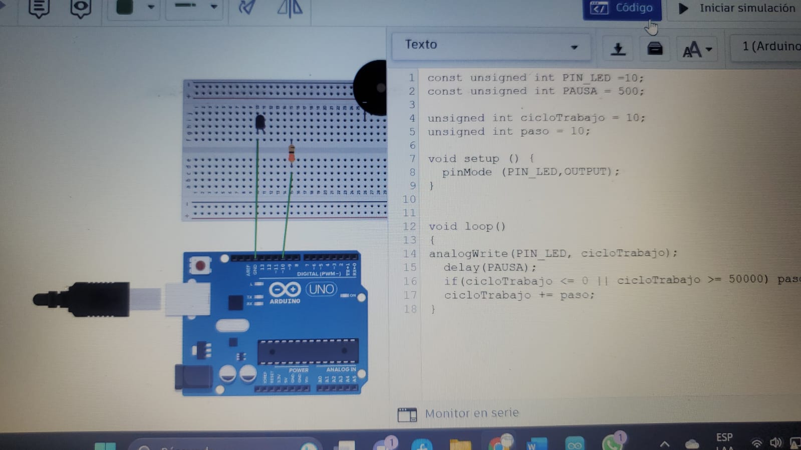
Task: Toggle the Monitor en serie panel
Action: point(458,413)
